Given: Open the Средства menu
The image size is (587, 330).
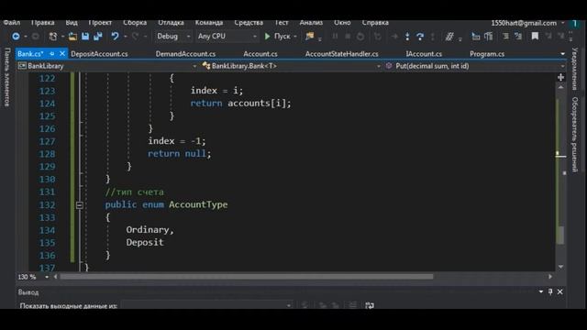Looking at the screenshot, I should [x=249, y=23].
